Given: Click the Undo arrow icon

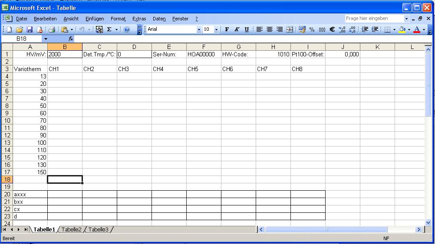Looking at the screenshot, I should click(82, 29).
